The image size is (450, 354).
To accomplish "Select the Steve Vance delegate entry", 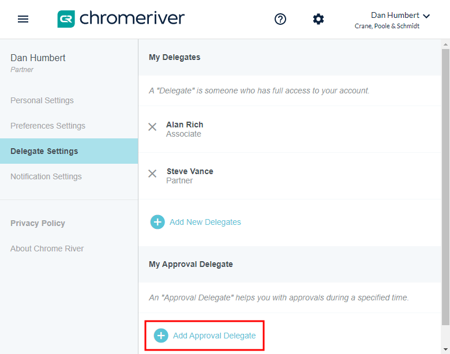I will coord(189,175).
